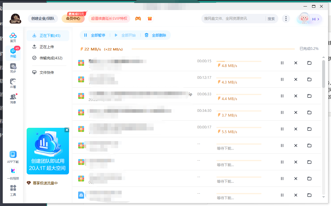Open the three-dot more options menu
331x206 pixels.
click(x=286, y=19)
